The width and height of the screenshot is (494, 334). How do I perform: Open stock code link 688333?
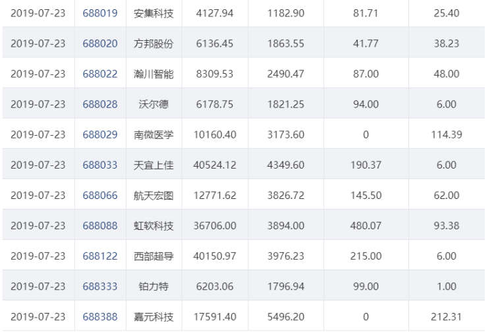click(x=100, y=287)
